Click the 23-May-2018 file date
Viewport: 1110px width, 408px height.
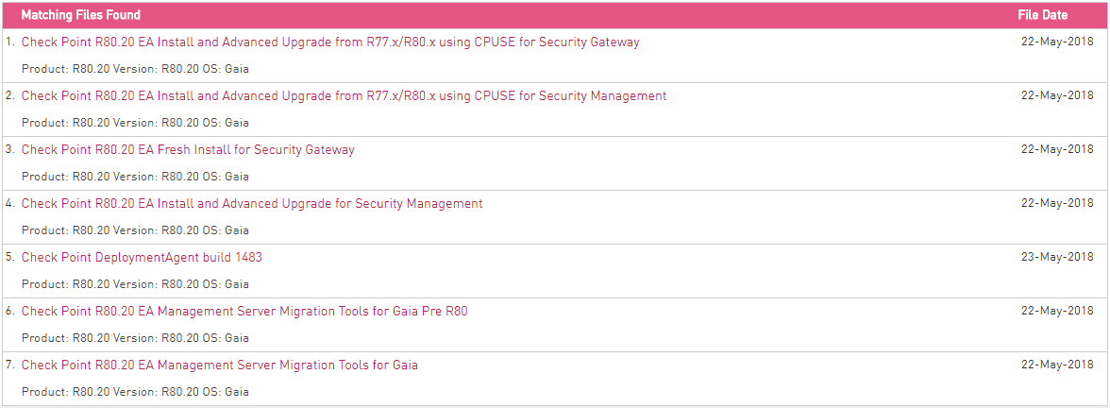pyautogui.click(x=1057, y=257)
